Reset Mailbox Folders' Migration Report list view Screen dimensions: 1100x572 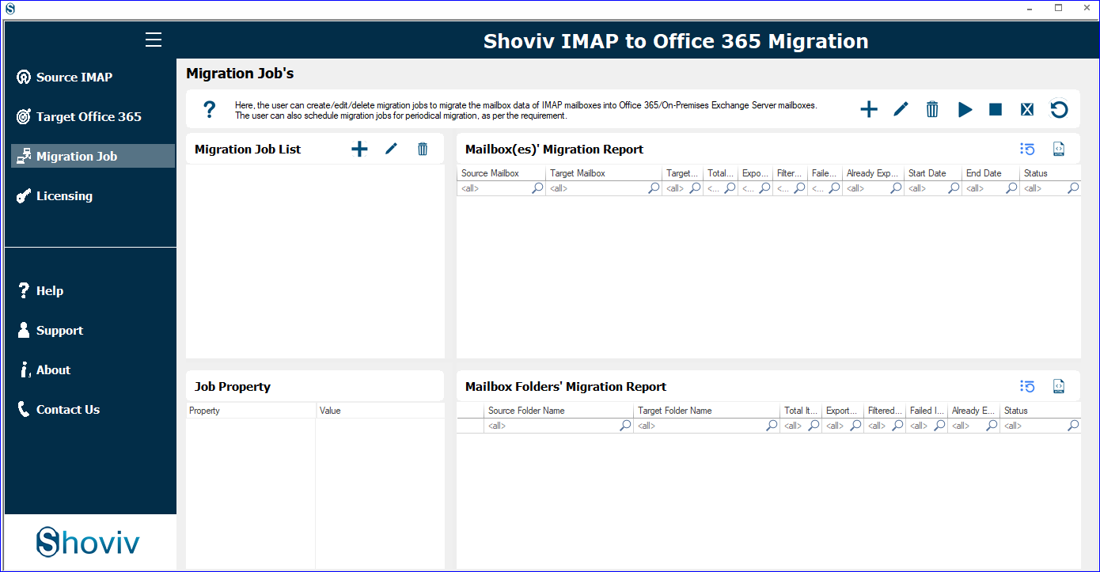point(1027,386)
